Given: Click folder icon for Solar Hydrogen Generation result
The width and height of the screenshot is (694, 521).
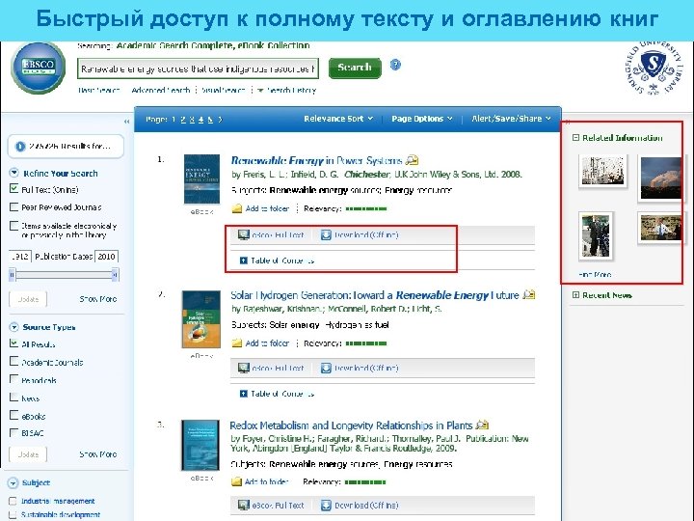Looking at the screenshot, I should [x=237, y=343].
